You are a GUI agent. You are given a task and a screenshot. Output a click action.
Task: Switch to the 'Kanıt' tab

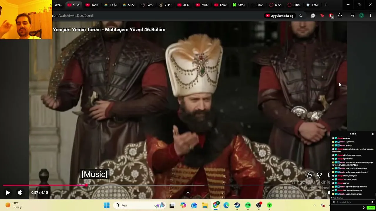[x=92, y=5]
